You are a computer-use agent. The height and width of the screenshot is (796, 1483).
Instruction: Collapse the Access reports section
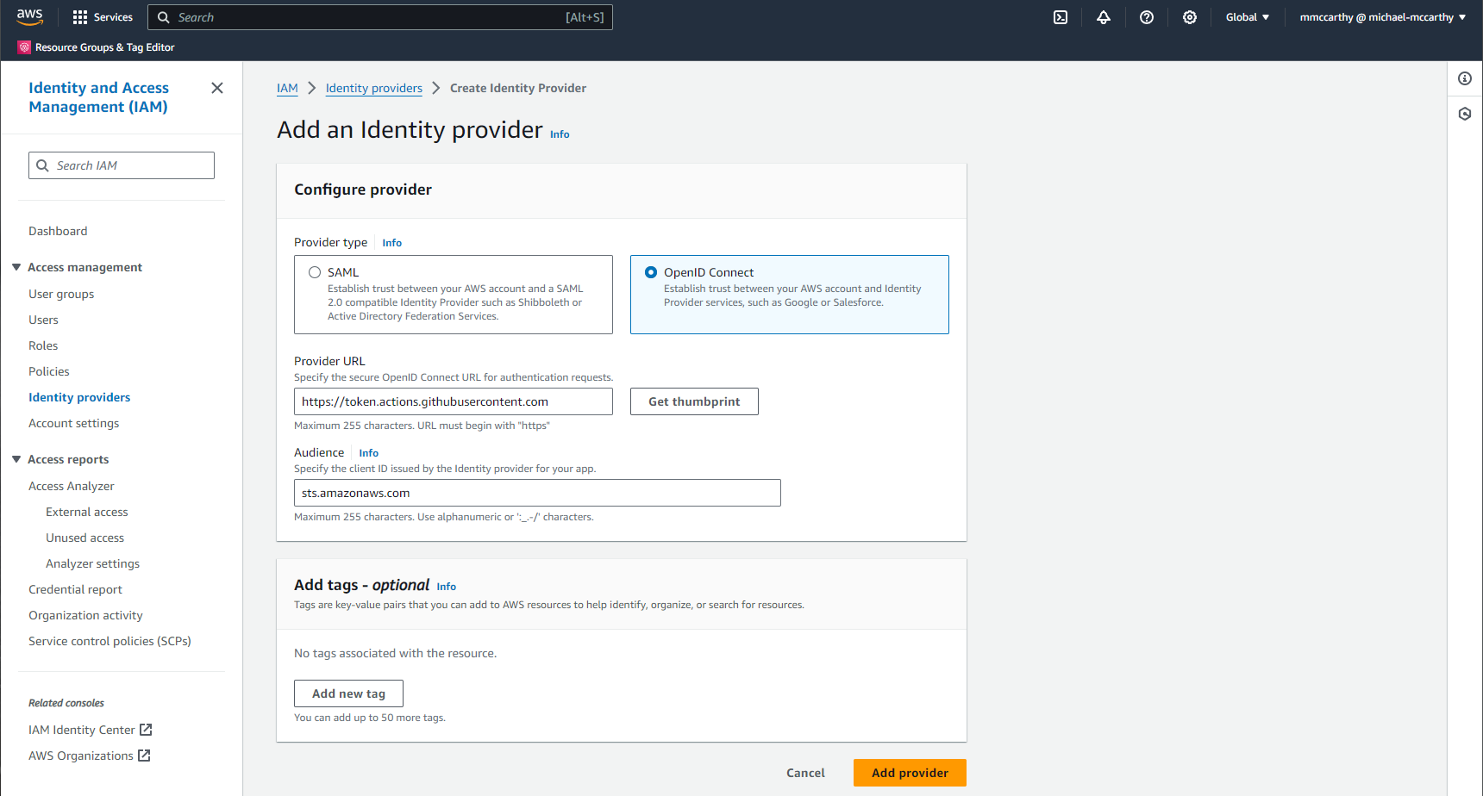(x=16, y=459)
